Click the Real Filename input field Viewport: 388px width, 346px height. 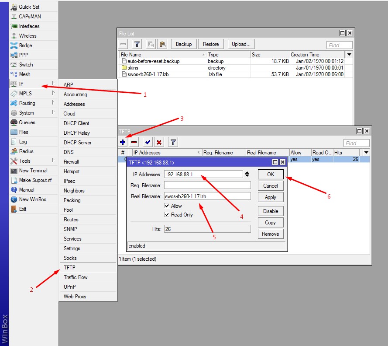coord(207,196)
